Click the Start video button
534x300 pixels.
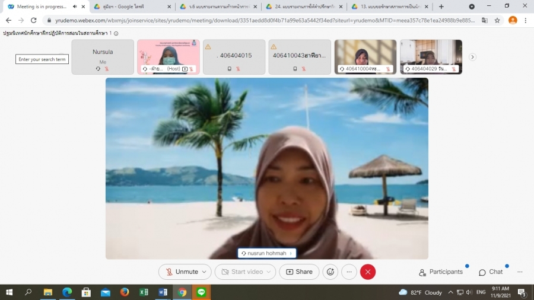coord(242,272)
